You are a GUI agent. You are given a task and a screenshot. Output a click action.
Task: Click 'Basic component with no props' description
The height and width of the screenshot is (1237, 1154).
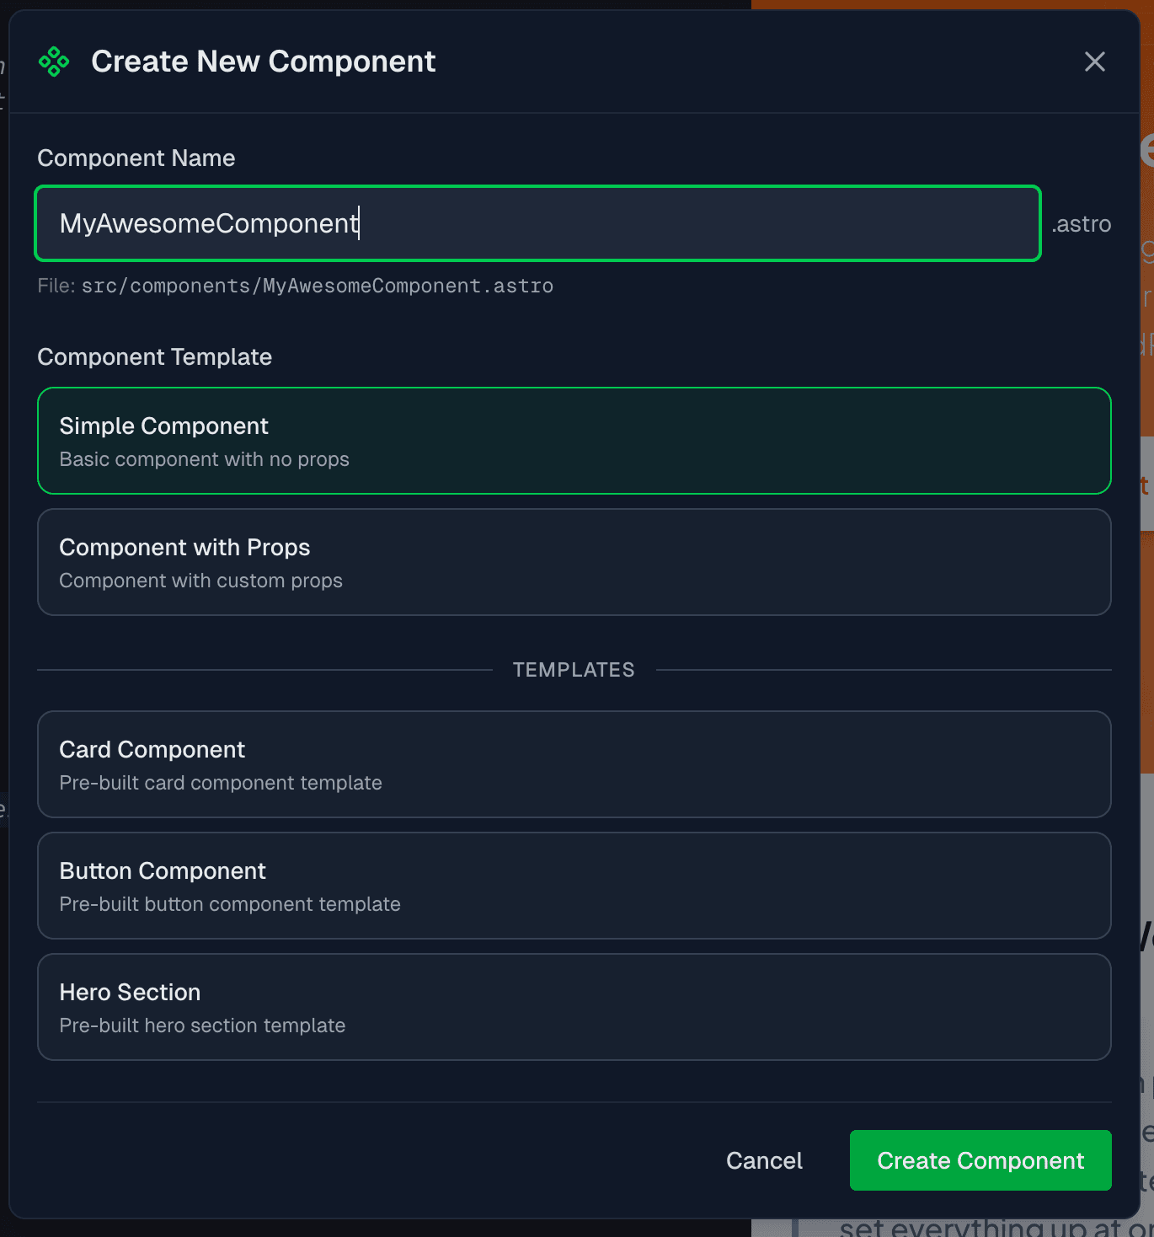click(204, 459)
